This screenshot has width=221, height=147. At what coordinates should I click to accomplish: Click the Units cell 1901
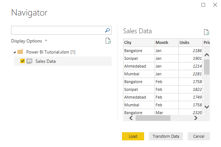pyautogui.click(x=191, y=58)
